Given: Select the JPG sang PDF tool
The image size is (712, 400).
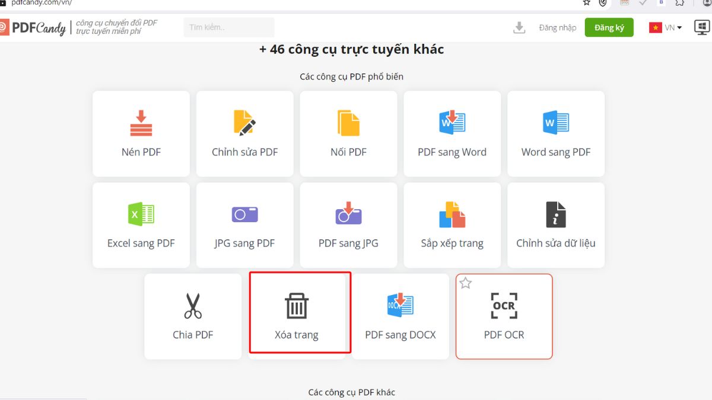Looking at the screenshot, I should tap(244, 225).
